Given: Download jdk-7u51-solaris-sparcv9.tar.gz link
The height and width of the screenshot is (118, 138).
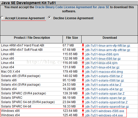Looking at the screenshot, I should (x=107, y=107).
